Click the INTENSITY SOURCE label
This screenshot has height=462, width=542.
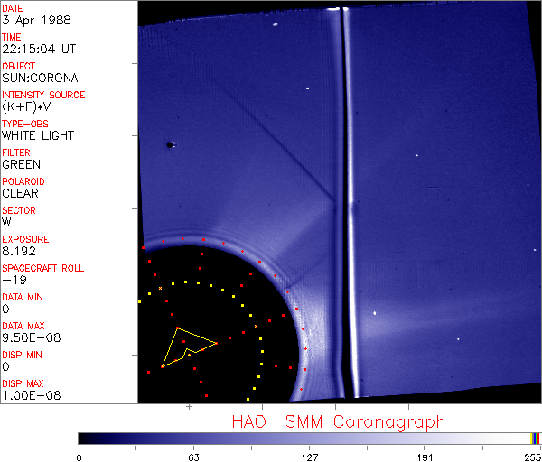[43, 95]
